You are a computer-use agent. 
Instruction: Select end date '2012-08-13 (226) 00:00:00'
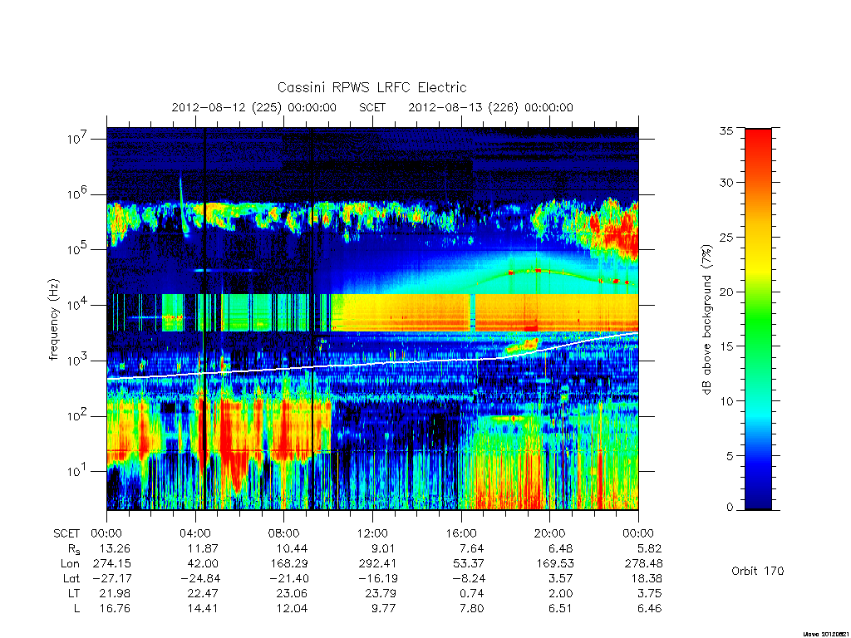click(x=490, y=107)
